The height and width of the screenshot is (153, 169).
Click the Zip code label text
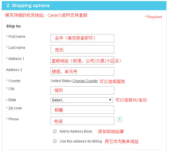point(15,108)
